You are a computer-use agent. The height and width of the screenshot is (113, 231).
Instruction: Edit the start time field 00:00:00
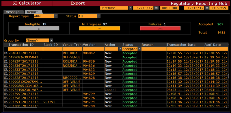coord(170,8)
